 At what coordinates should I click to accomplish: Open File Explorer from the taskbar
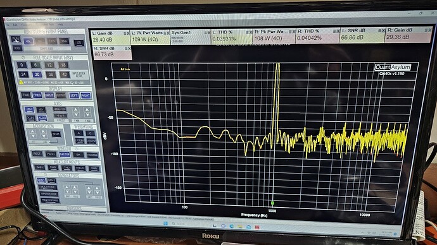pos(240,227)
